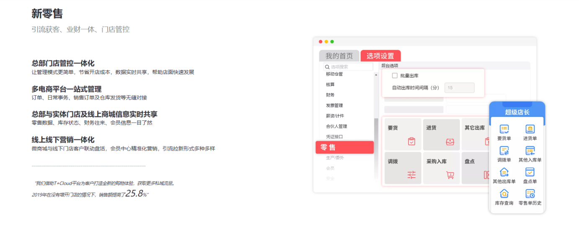Select 凭证接口 in the options list
Image resolution: width=579 pixels, height=230 pixels.
coord(334,137)
